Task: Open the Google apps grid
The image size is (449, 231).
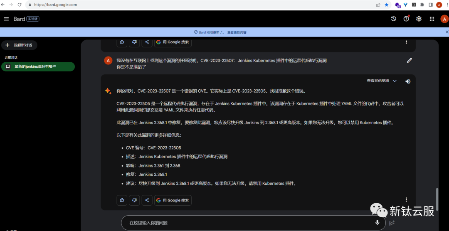Action: tap(432, 19)
